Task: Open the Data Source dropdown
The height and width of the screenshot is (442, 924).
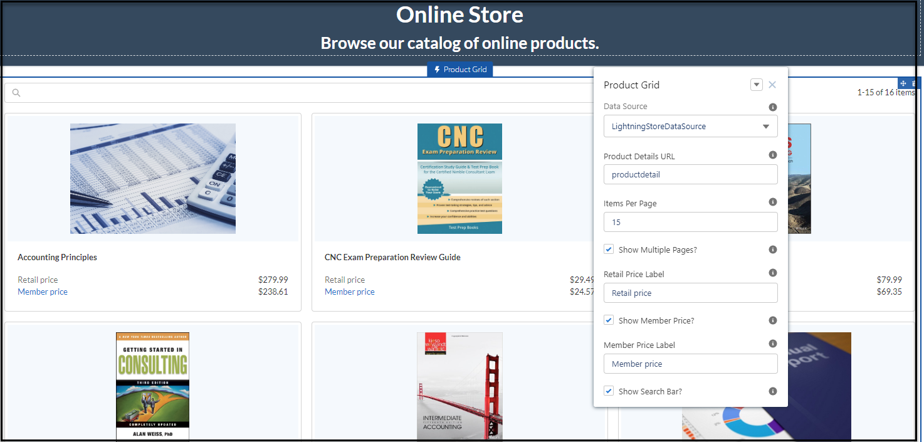Action: pos(690,126)
